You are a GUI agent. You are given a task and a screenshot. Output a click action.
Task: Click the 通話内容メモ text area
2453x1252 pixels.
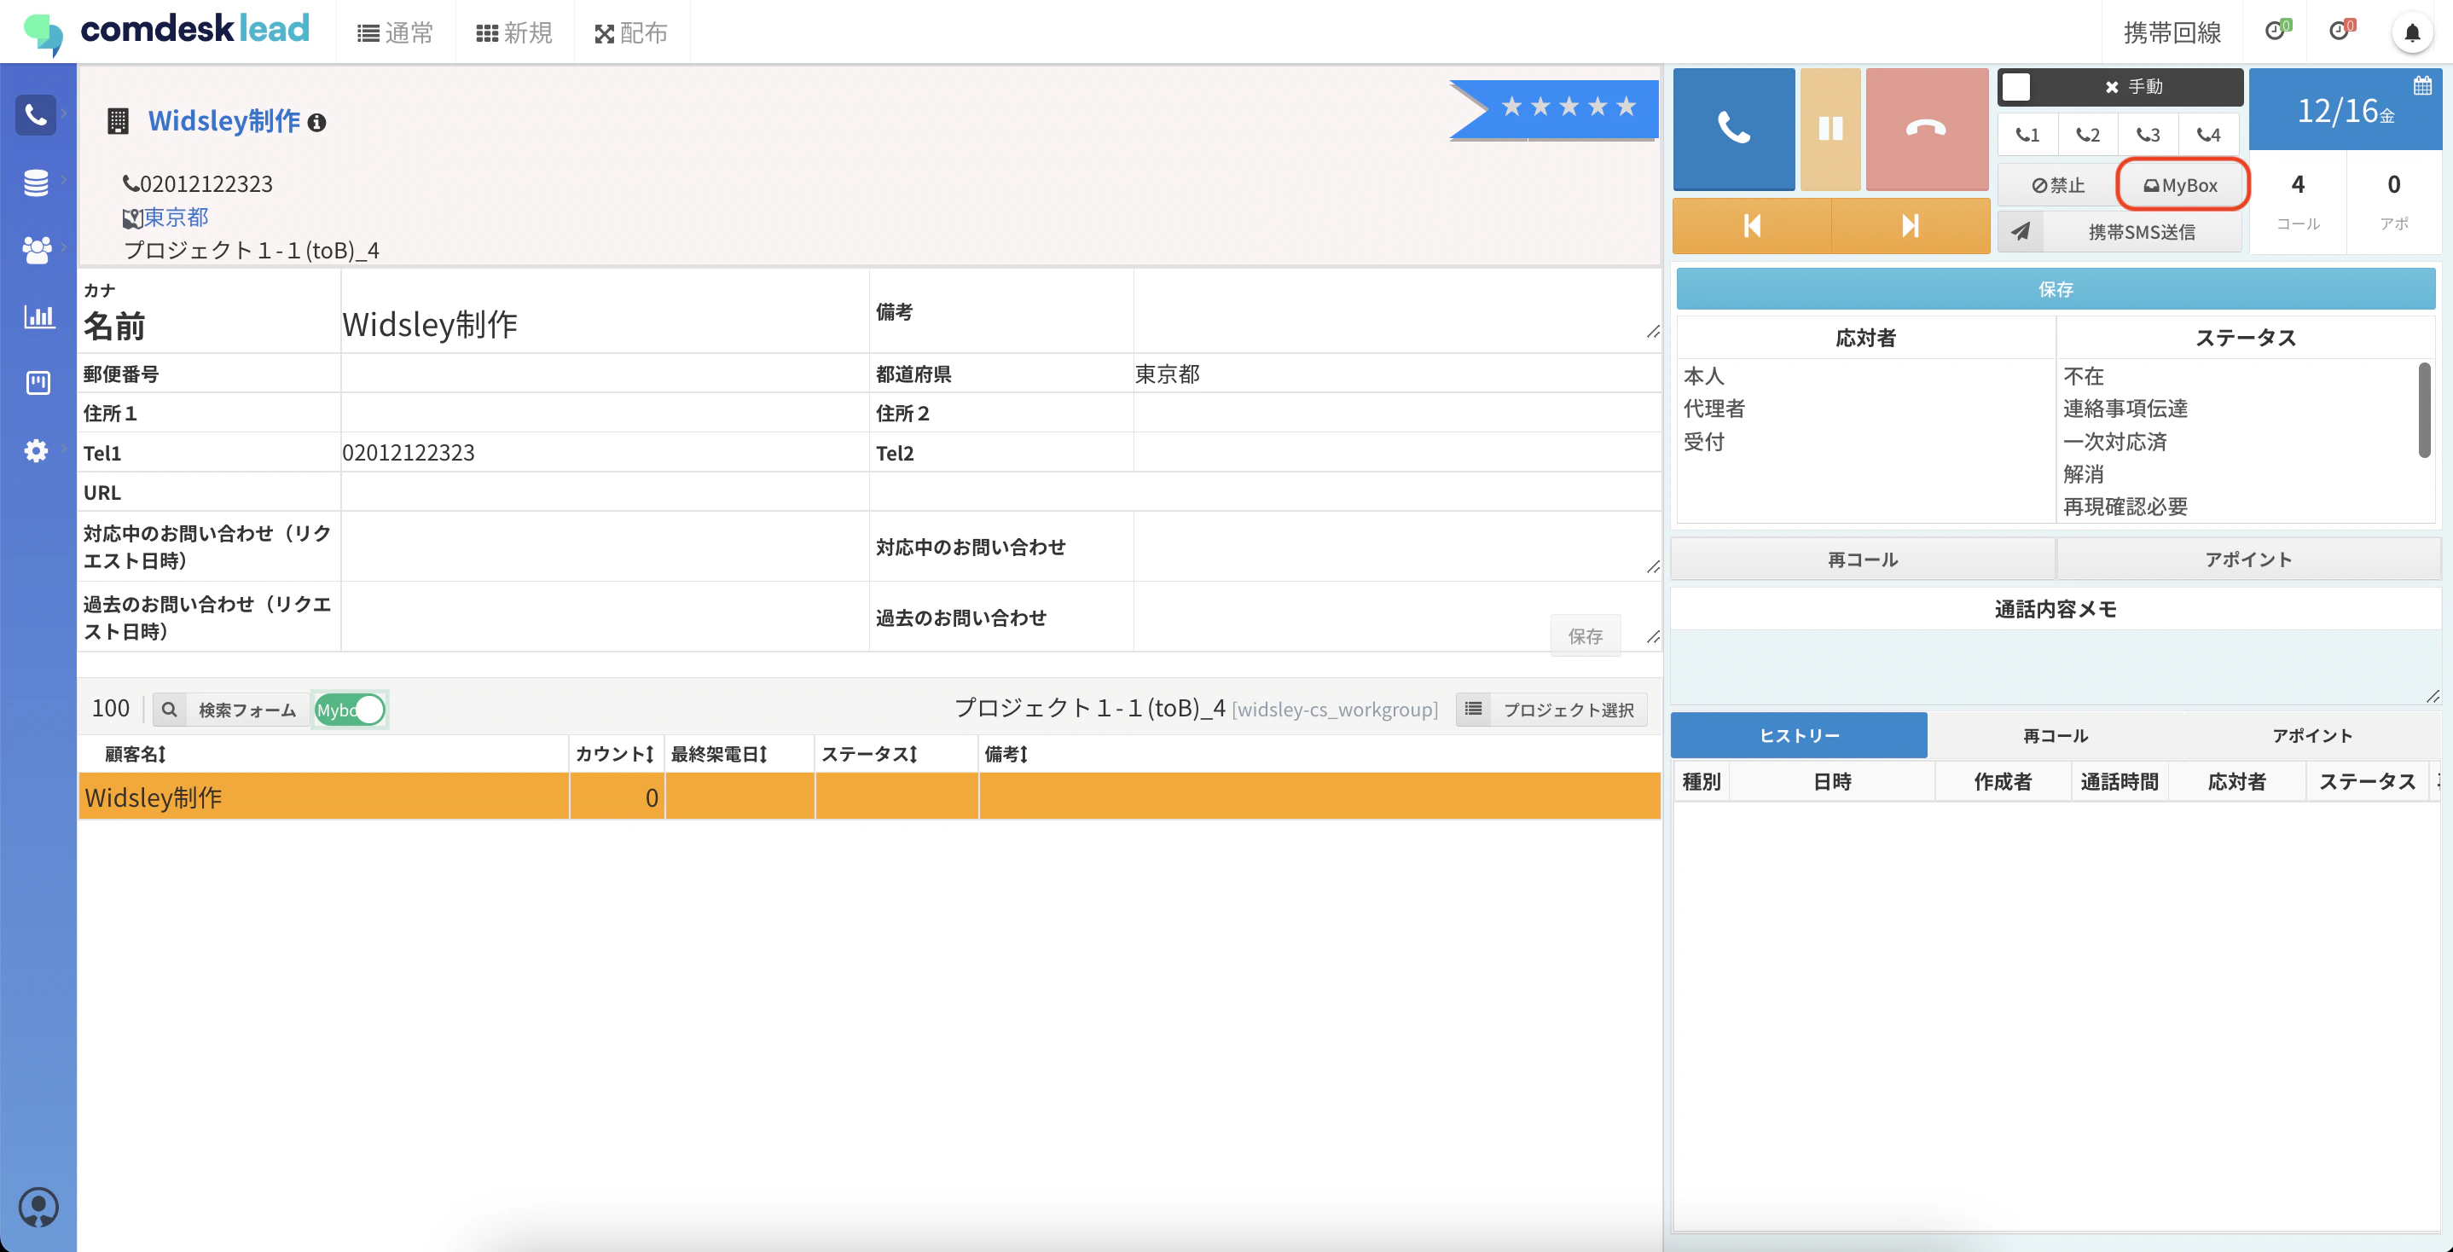(x=2055, y=668)
